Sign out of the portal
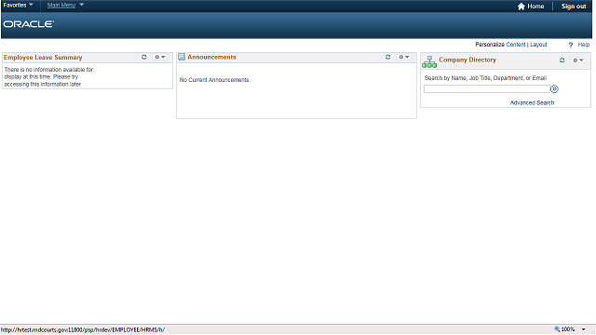Screen dimensions: 596x335 (574, 7)
